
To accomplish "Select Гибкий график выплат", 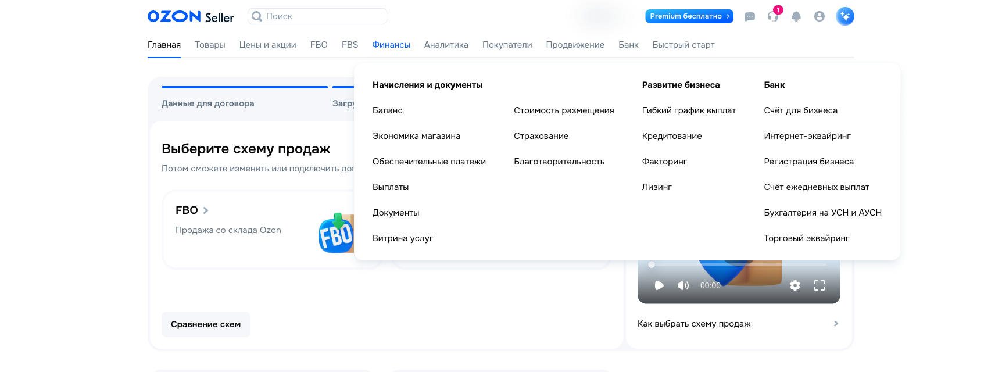I will click(689, 110).
